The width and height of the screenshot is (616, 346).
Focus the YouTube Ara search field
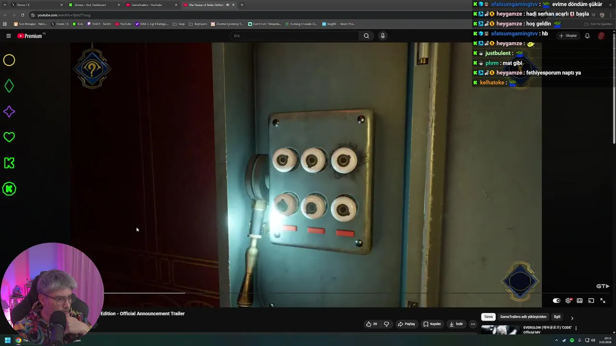[294, 36]
